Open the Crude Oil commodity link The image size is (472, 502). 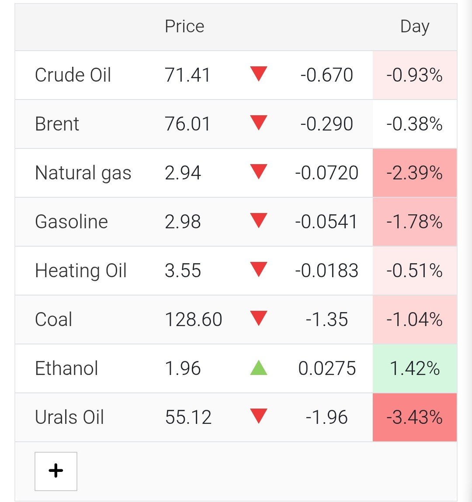[73, 75]
